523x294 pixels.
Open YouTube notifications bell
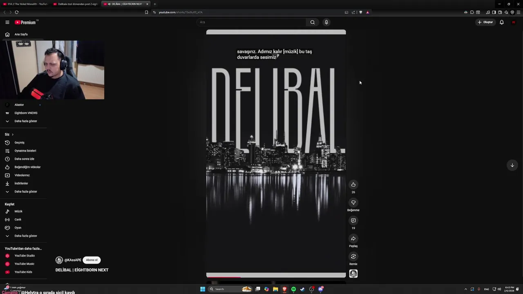click(x=502, y=22)
